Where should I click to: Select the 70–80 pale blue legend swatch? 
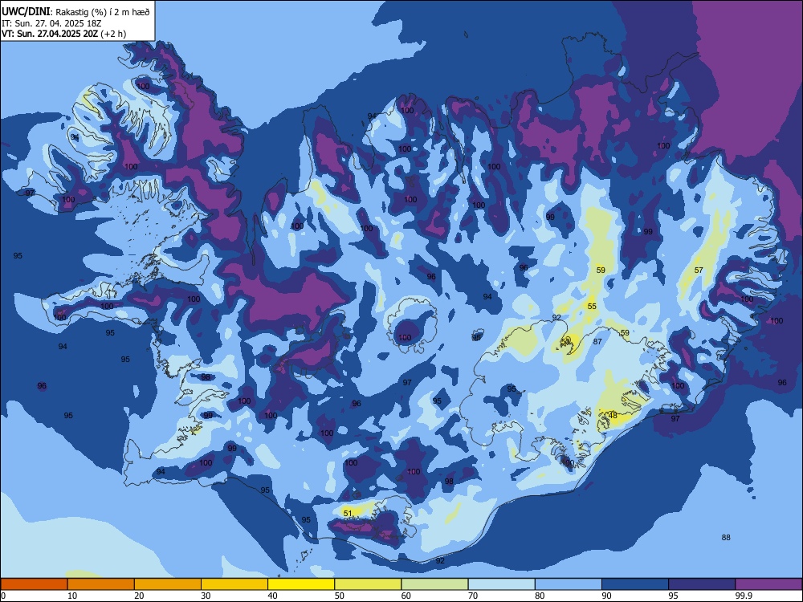501,584
